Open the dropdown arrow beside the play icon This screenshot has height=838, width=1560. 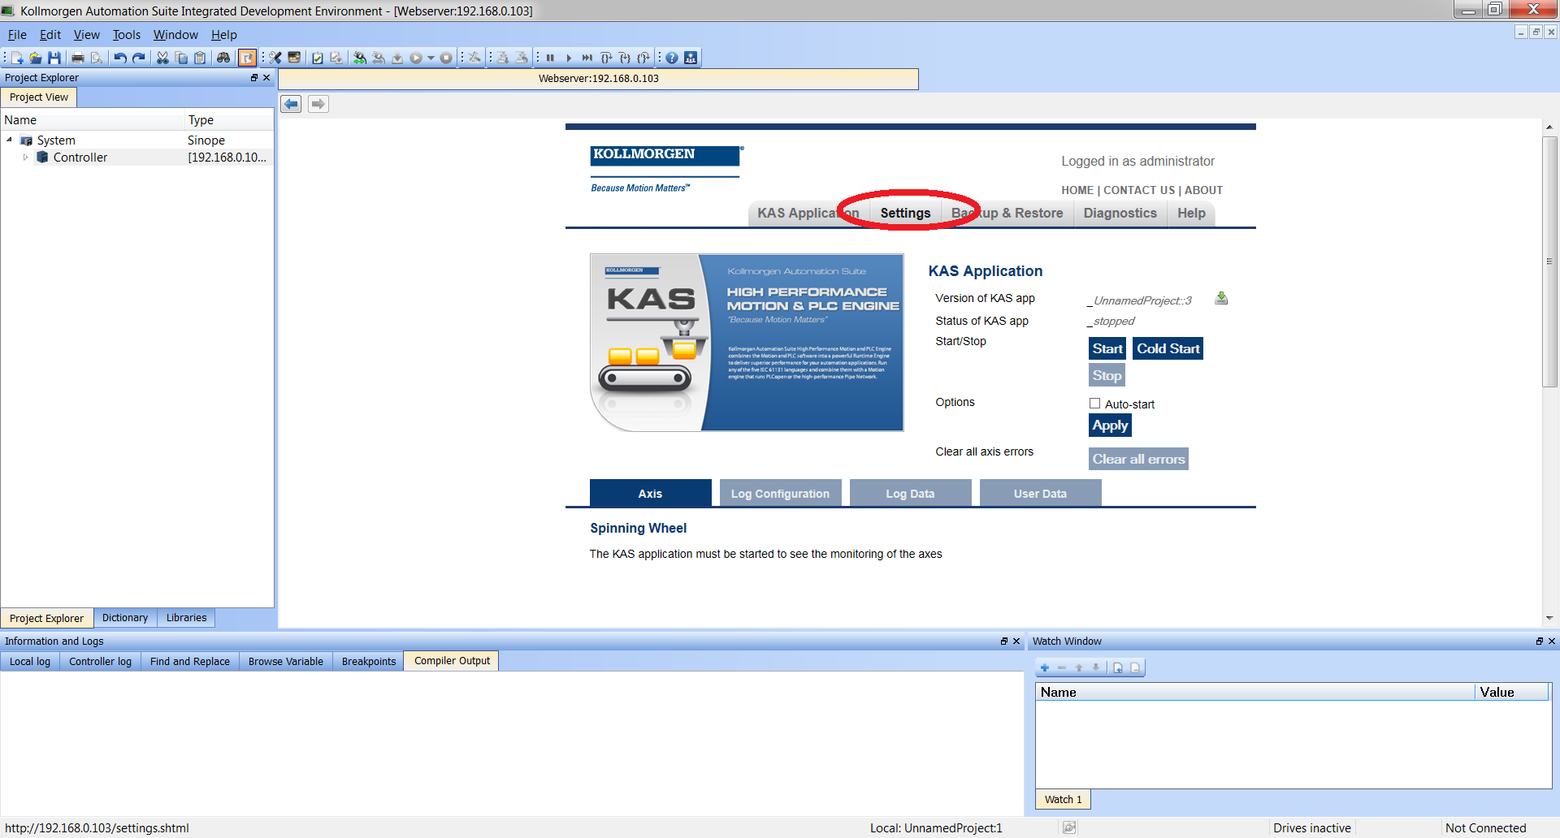[431, 58]
